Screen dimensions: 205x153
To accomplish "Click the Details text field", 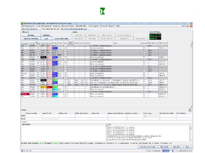I will [110, 122].
